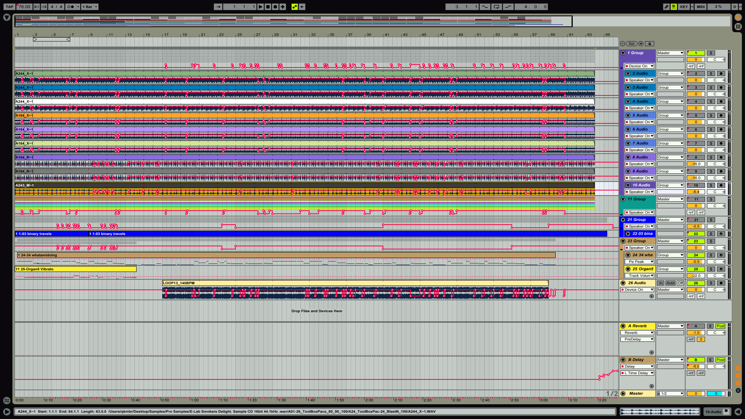Open 1 Group Master output dropdown
745x419 pixels.
pos(670,53)
